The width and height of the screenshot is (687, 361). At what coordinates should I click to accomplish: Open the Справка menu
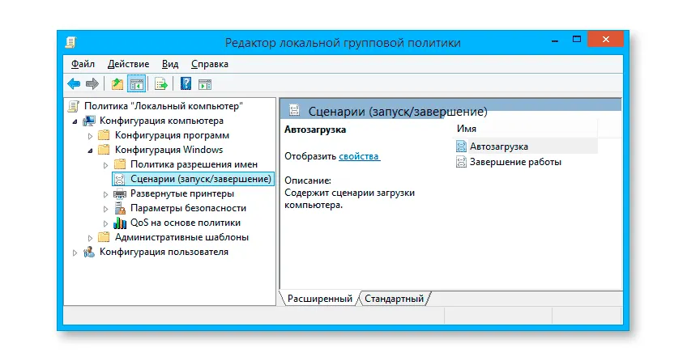pyautogui.click(x=210, y=64)
